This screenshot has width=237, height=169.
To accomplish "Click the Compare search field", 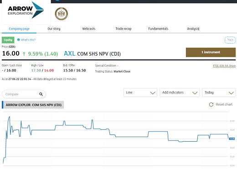I will [24, 94].
